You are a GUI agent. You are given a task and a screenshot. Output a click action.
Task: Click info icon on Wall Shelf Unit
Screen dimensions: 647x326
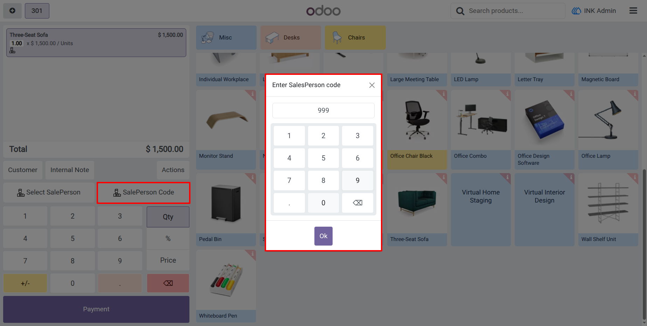[x=634, y=177]
